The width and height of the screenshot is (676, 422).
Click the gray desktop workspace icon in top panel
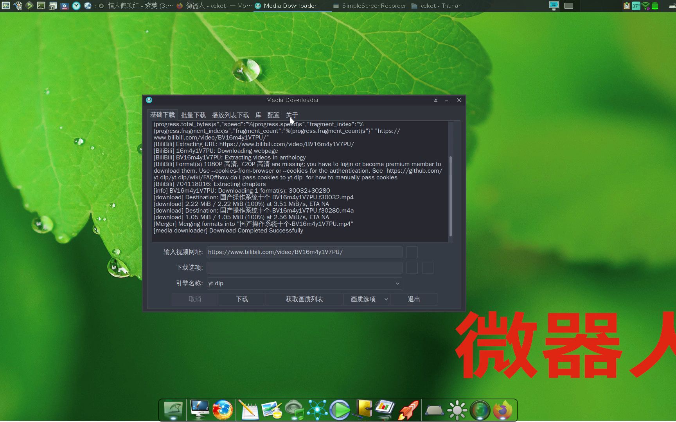(x=569, y=5)
